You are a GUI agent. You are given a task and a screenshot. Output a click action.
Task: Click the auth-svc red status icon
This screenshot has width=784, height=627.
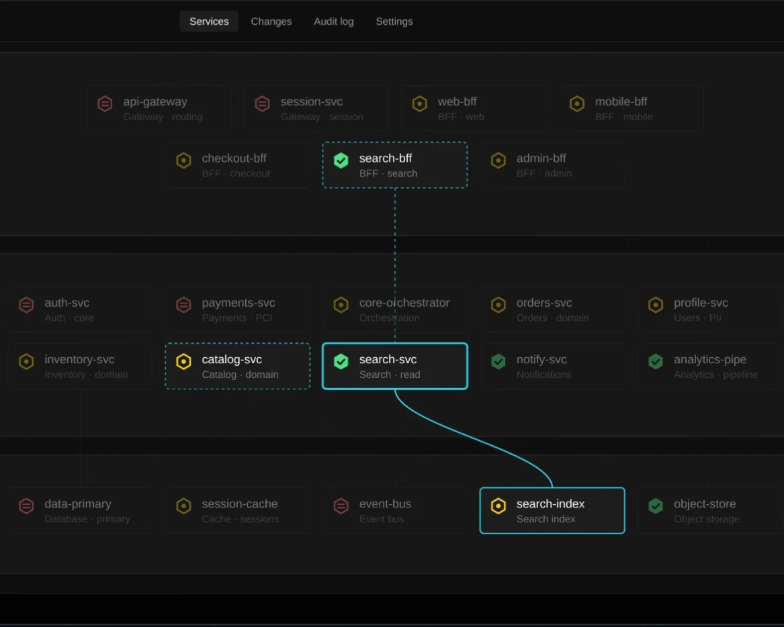(26, 305)
